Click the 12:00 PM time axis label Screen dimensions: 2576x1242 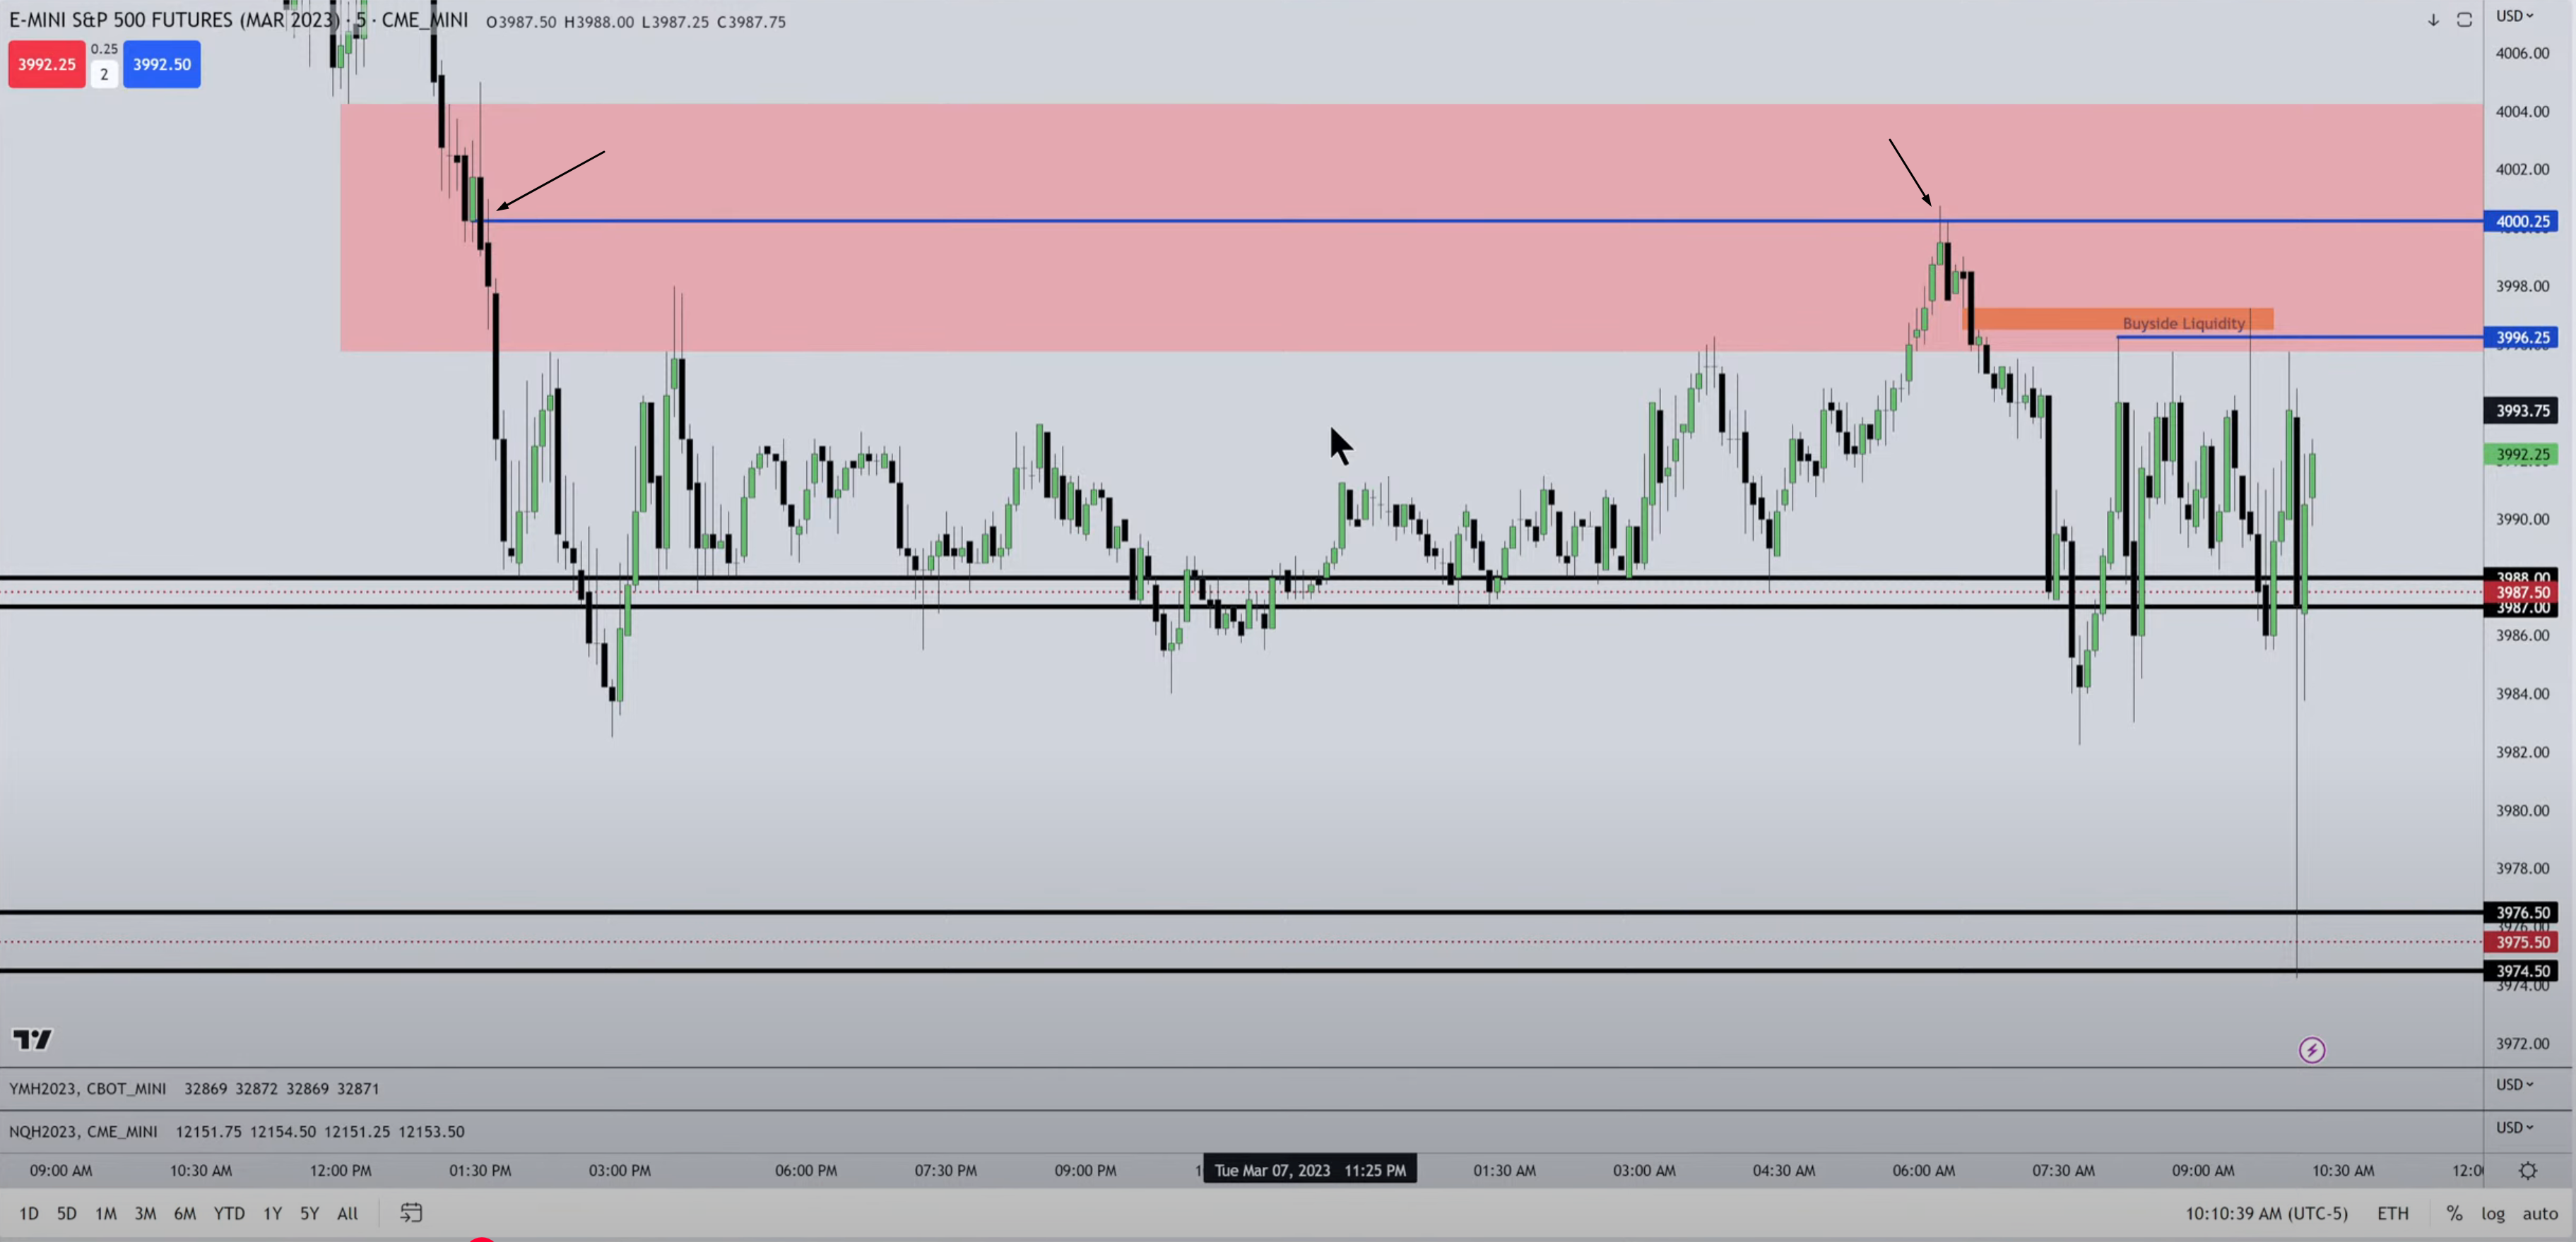340,1170
